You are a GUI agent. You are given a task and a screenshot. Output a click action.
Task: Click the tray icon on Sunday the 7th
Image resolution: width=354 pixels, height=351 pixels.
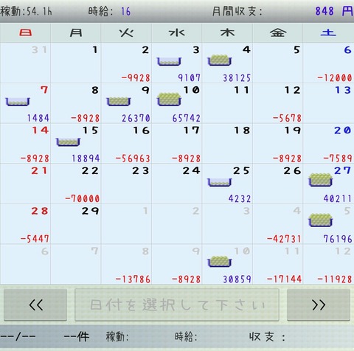coord(18,102)
